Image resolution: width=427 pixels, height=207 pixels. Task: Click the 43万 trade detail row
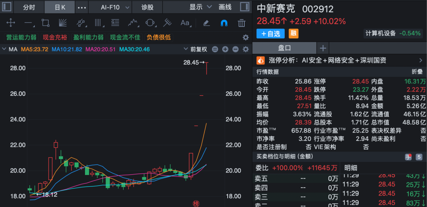click(384, 176)
